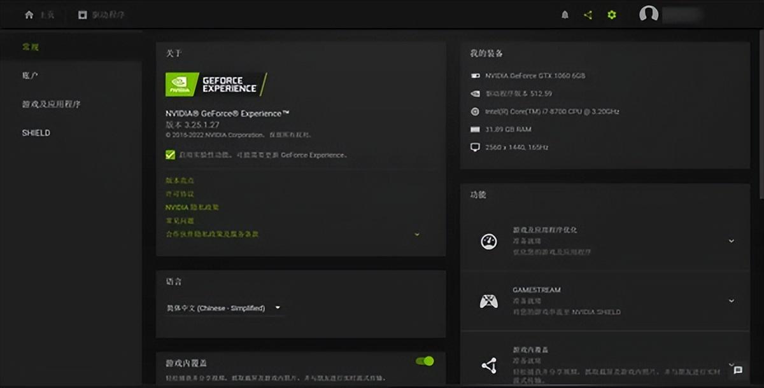Open the 许可协议 license agreement link

point(180,194)
